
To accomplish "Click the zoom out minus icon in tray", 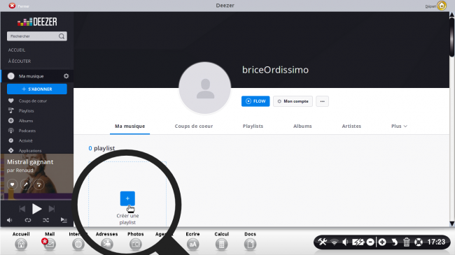I will coord(370,242).
